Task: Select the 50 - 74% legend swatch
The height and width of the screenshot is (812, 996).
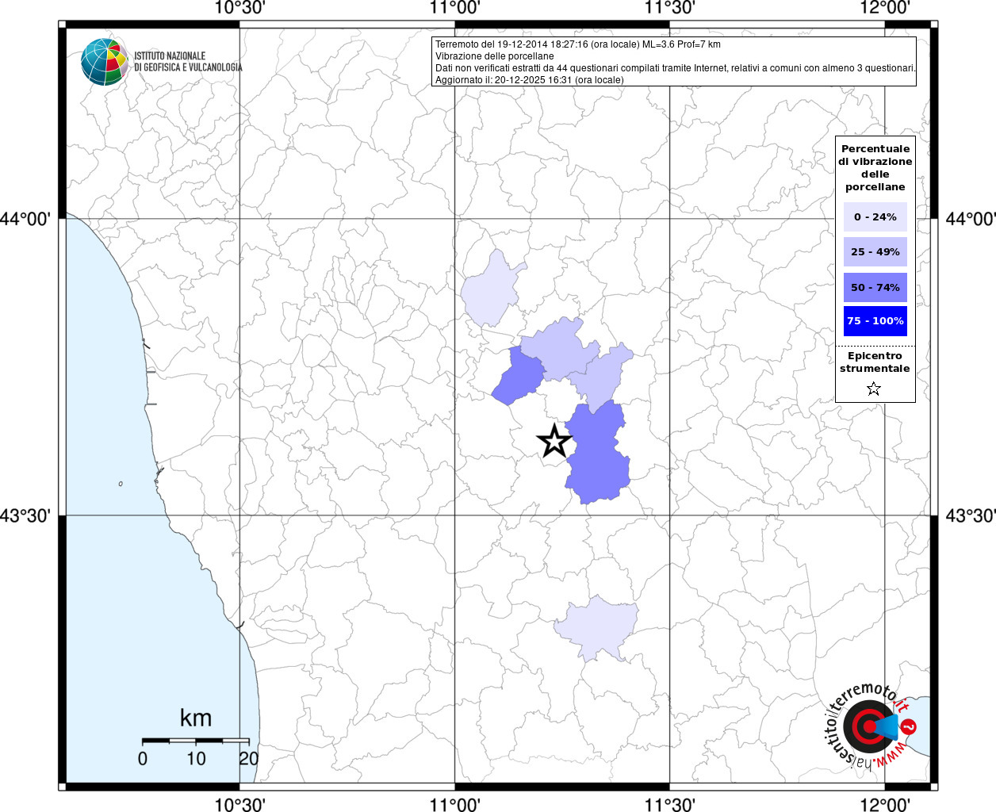Action: (875, 287)
